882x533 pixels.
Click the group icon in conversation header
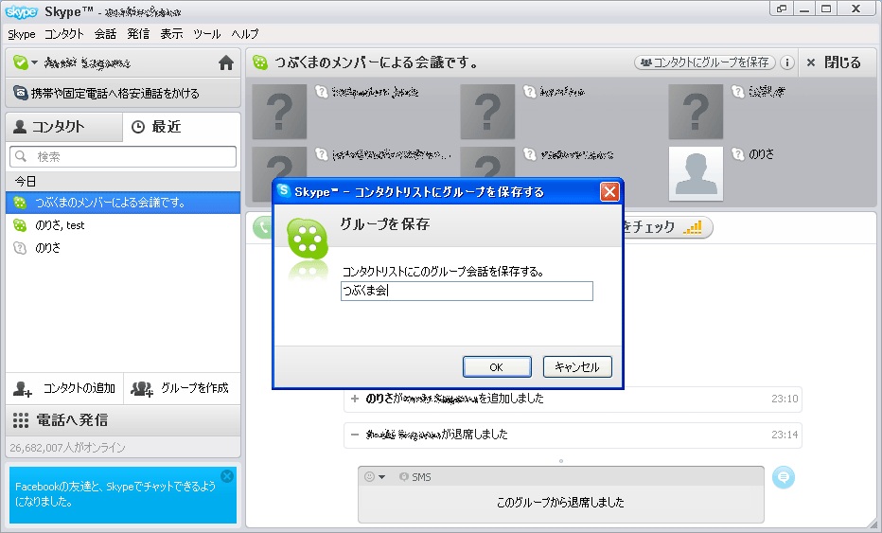click(260, 62)
